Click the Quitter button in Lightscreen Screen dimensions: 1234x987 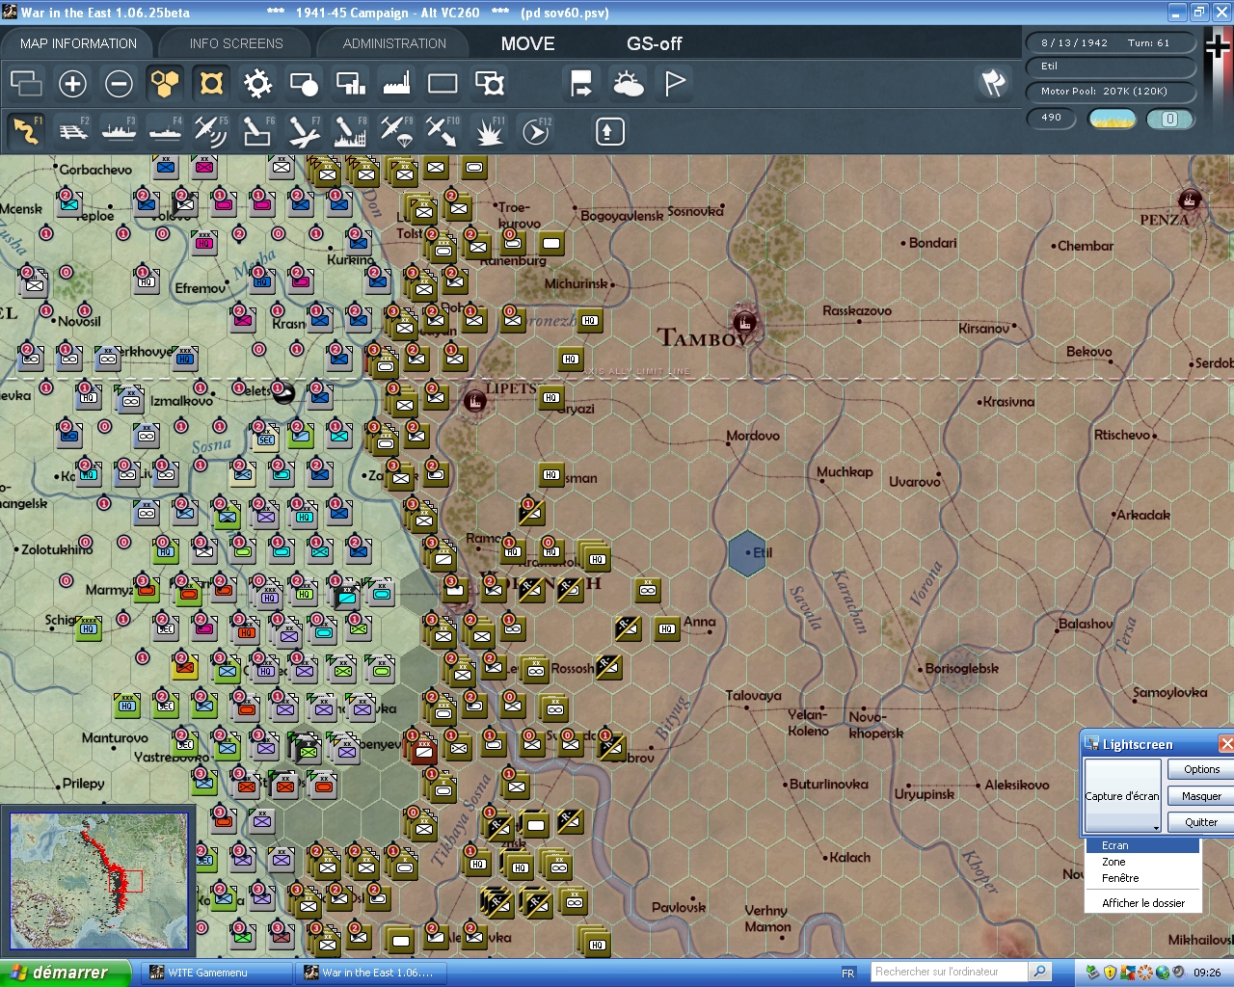click(x=1198, y=821)
